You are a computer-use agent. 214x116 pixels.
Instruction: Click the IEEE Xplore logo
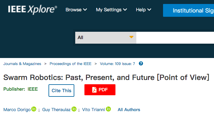point(33,10)
